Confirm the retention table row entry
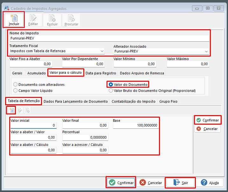228x192 pixels. tap(208, 120)
